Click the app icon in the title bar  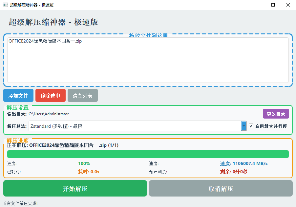click(x=5, y=5)
